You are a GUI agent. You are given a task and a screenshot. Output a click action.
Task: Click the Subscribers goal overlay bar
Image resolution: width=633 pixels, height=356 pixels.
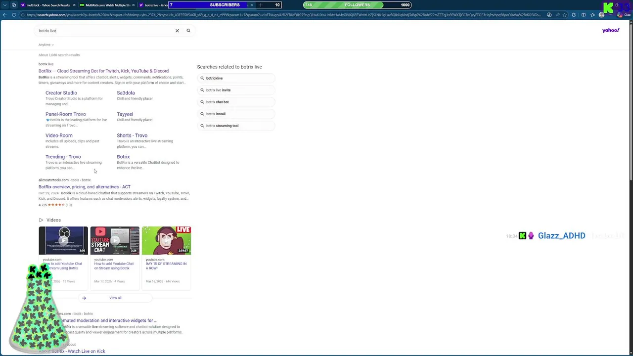click(x=225, y=5)
